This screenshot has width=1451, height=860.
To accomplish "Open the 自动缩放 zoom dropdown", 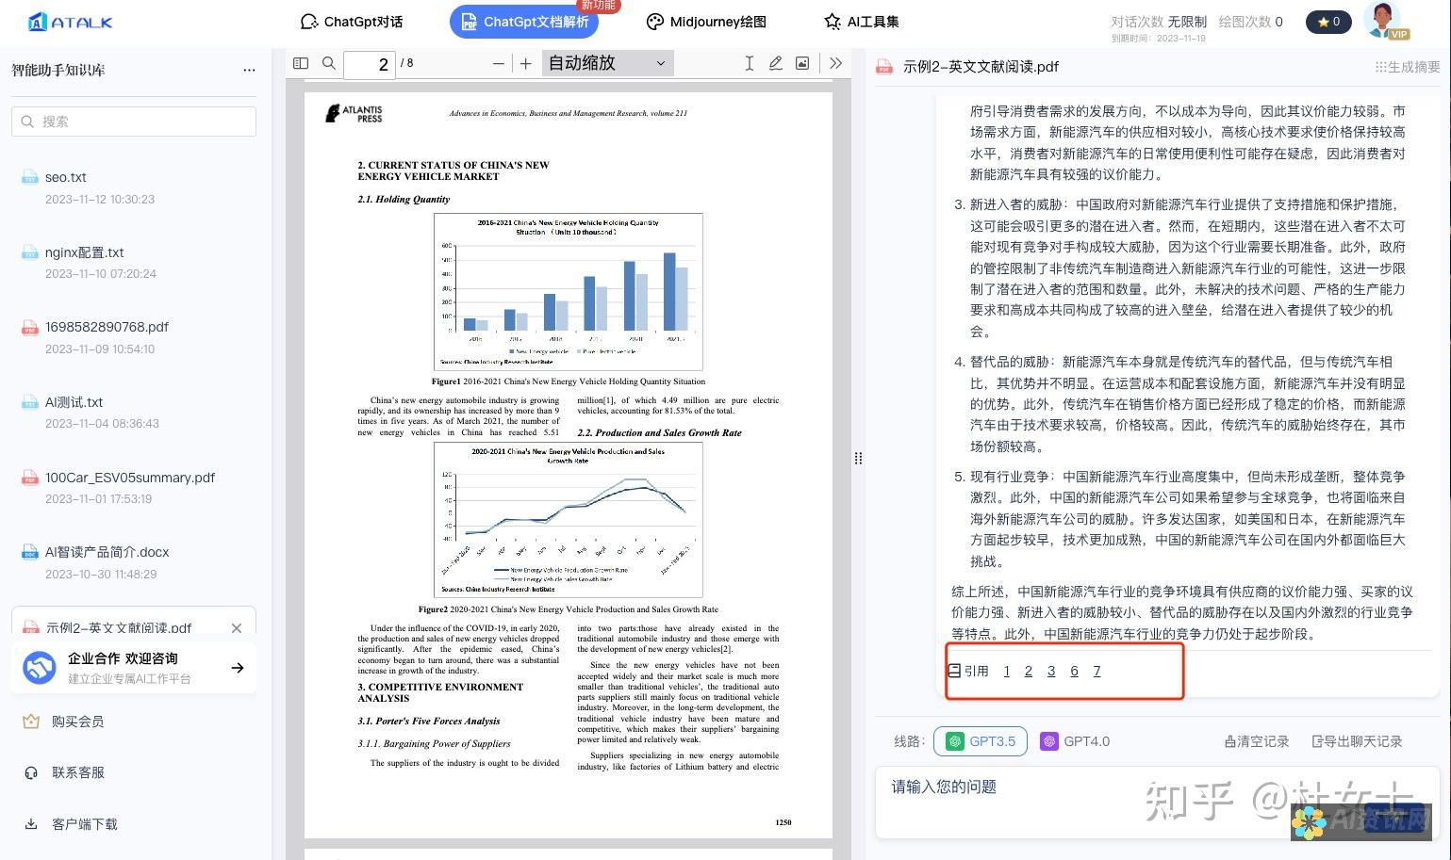I will point(608,63).
